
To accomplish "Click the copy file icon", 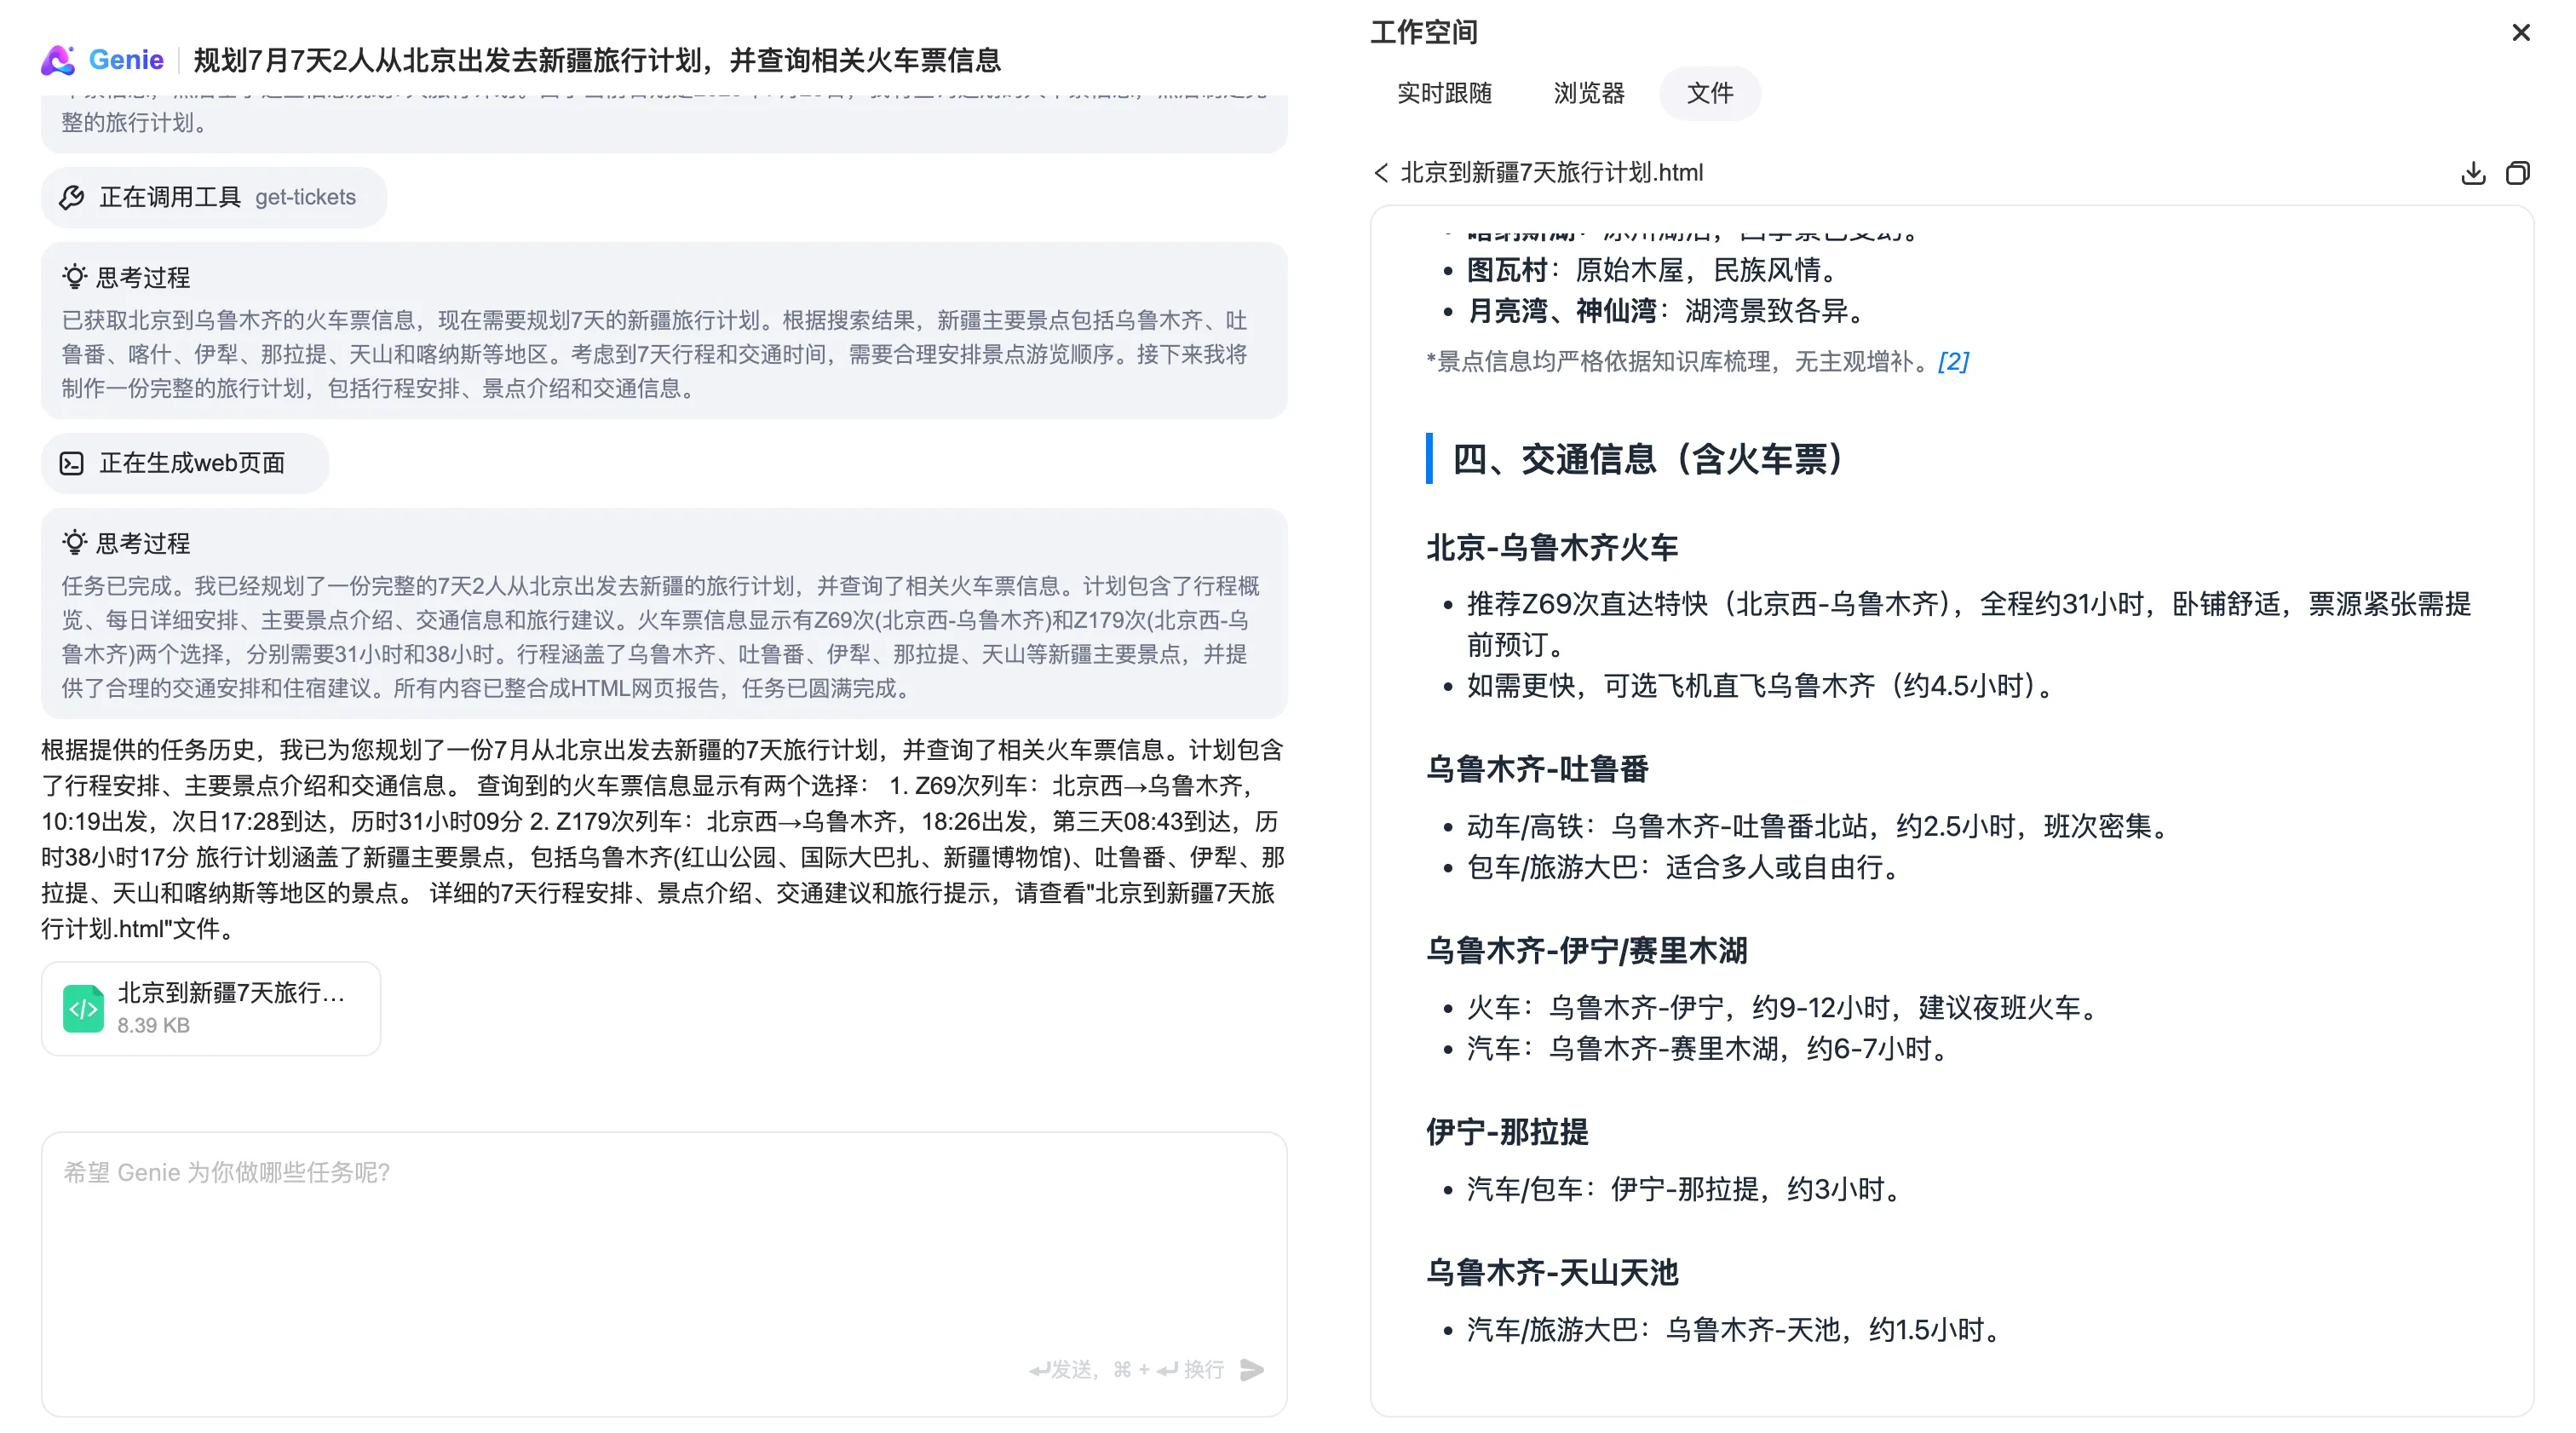I will (2517, 173).
